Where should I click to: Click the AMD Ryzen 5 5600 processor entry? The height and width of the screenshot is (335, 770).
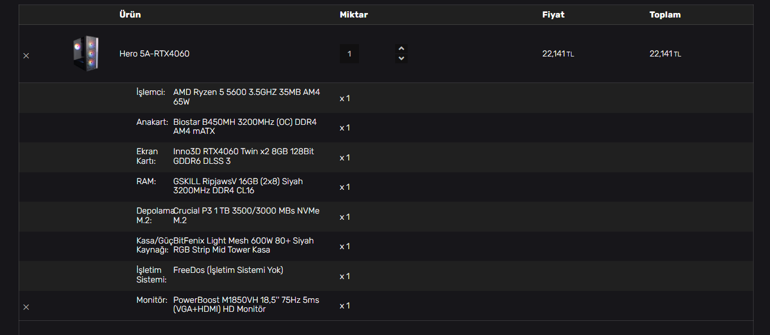246,97
